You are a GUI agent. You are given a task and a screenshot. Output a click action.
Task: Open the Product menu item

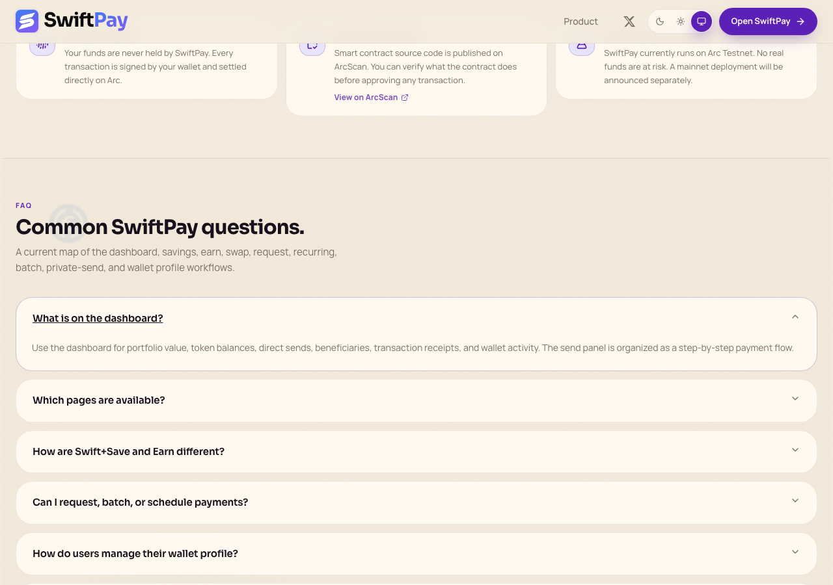pyautogui.click(x=580, y=21)
